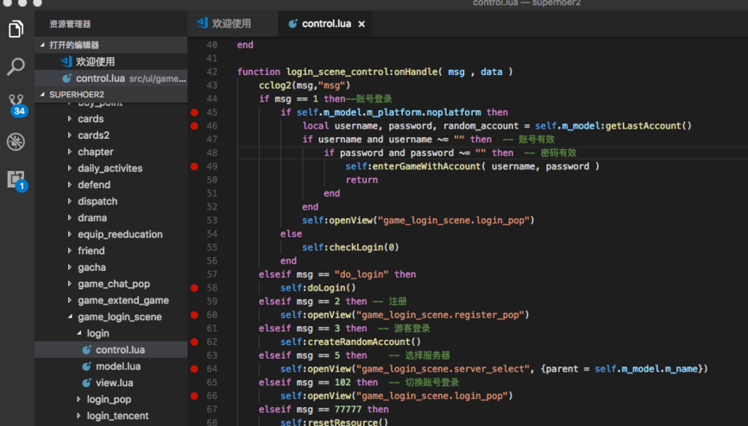Toggle breakpoint on line 45

click(x=194, y=112)
